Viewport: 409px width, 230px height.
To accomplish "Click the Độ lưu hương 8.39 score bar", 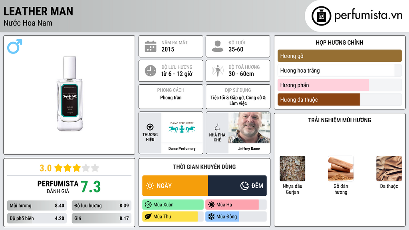I will tap(101, 206).
